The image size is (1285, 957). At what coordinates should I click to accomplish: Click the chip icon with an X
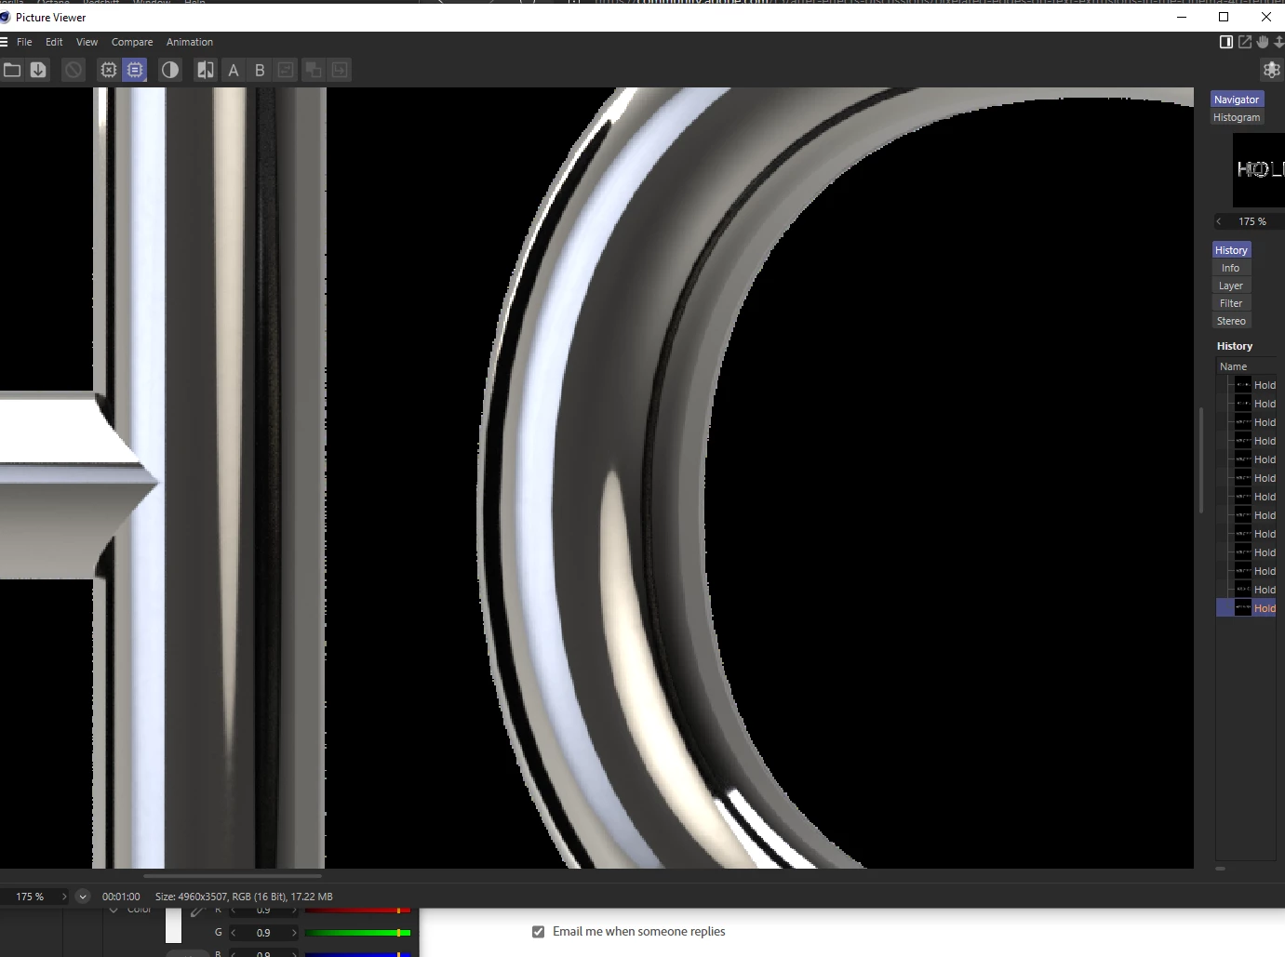(x=109, y=70)
